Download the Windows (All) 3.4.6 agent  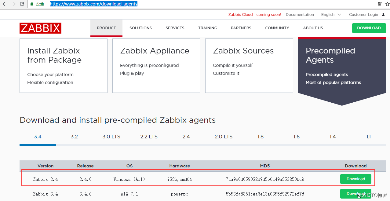[356, 179]
